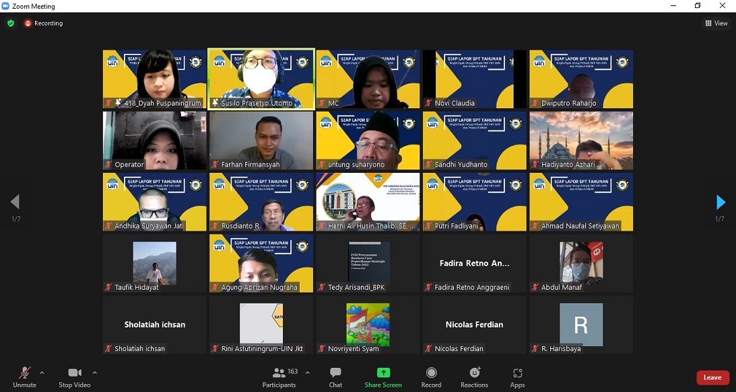The width and height of the screenshot is (736, 392).
Task: Expand video options arrow beside Stop Video
Action: (x=94, y=373)
